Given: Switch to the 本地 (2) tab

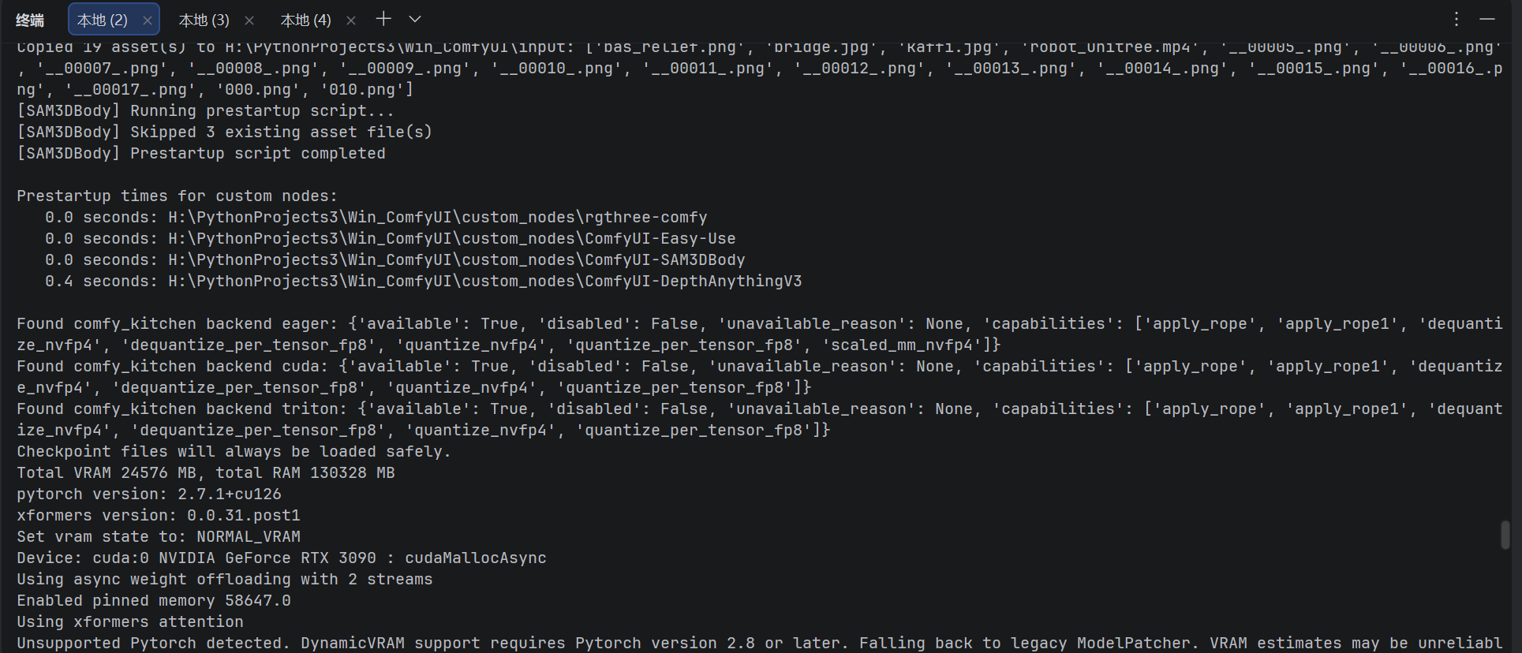Looking at the screenshot, I should (103, 21).
